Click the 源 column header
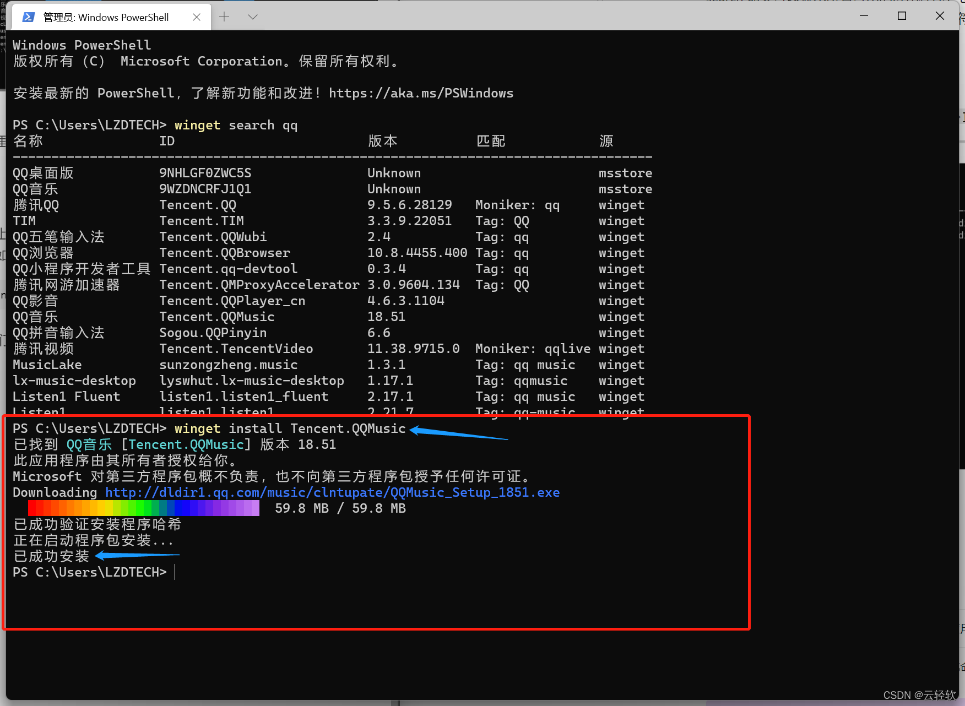Viewport: 965px width, 706px height. coord(606,142)
